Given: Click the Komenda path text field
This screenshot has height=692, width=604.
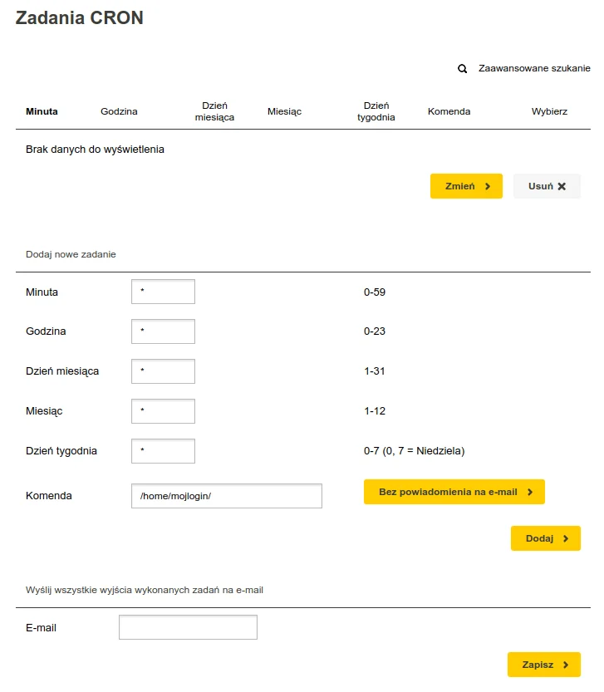Looking at the screenshot, I should (227, 496).
